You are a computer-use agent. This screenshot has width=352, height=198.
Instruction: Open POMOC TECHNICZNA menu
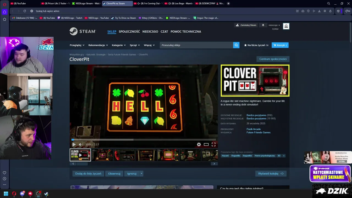point(186,32)
